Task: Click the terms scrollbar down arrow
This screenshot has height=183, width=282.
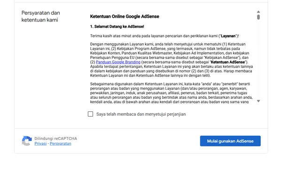Action: pyautogui.click(x=258, y=101)
